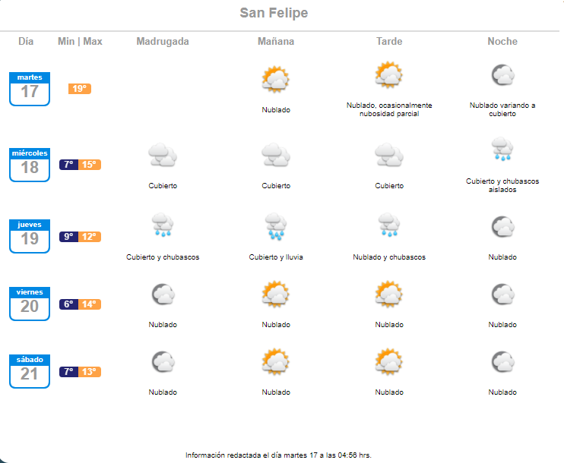Click Tuesday afternoon partly sunny icon
Screen dimensions: 564x463
[x=388, y=74]
